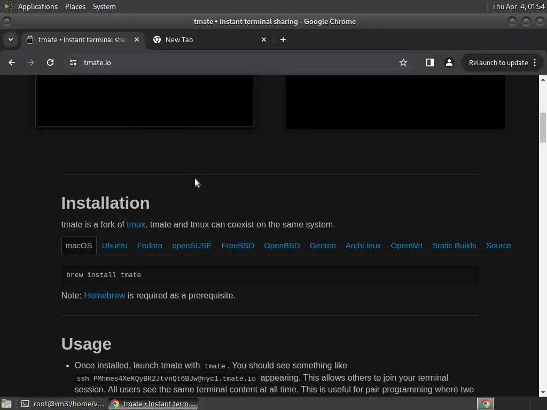Select the tmate Instant terminal sharing tab

82,40
